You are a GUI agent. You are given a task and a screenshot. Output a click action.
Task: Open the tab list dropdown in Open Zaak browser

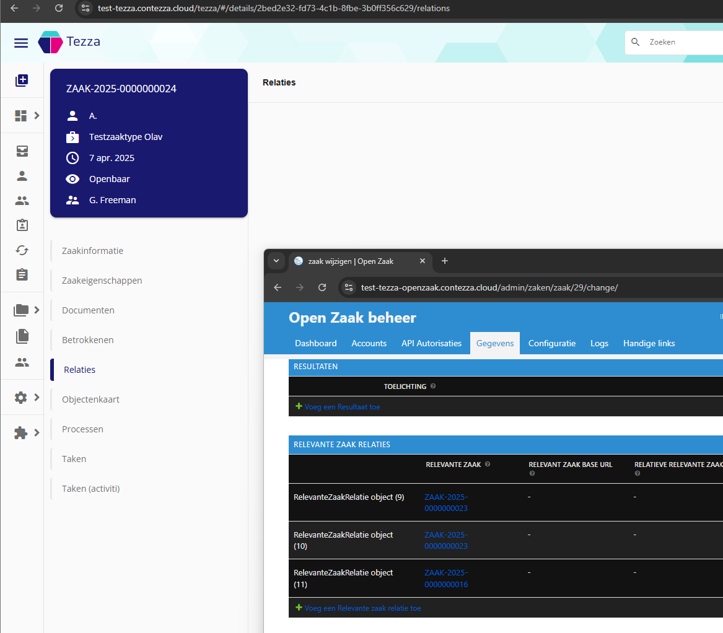coord(276,261)
